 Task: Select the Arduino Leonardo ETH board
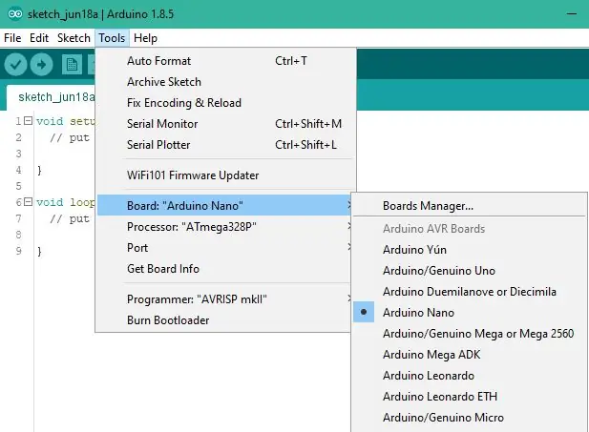[470, 397]
